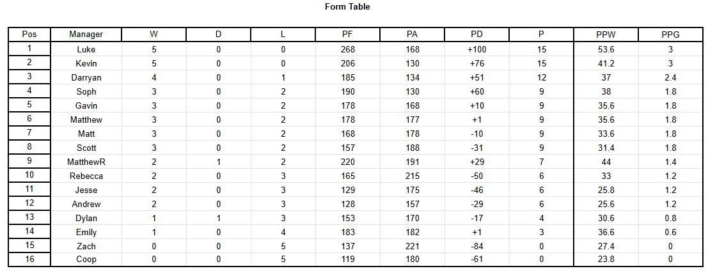Viewport: 708px width, 271px height.
Task: Click the Pos column header
Action: point(29,35)
